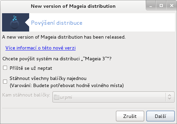Open Více informací o této nové verzi link
The image size is (177, 124).
click(x=40, y=48)
